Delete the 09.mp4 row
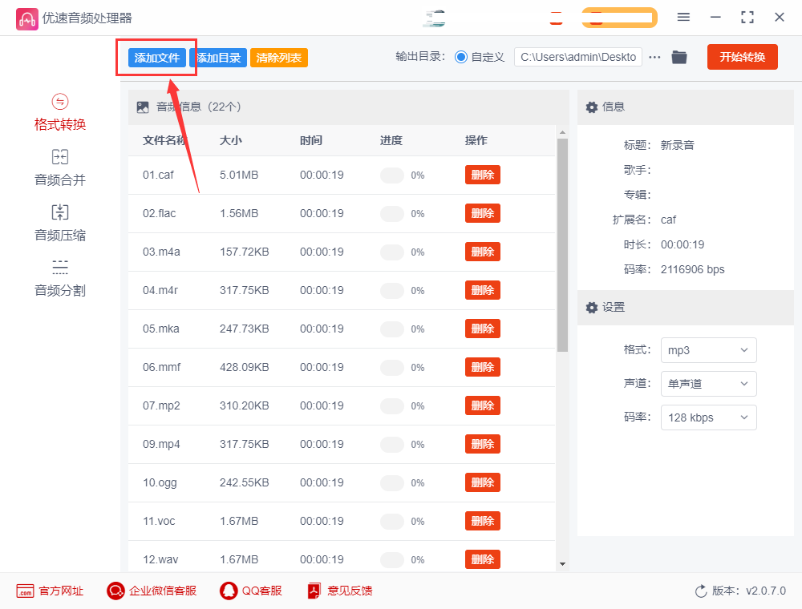The height and width of the screenshot is (609, 802). point(482,444)
